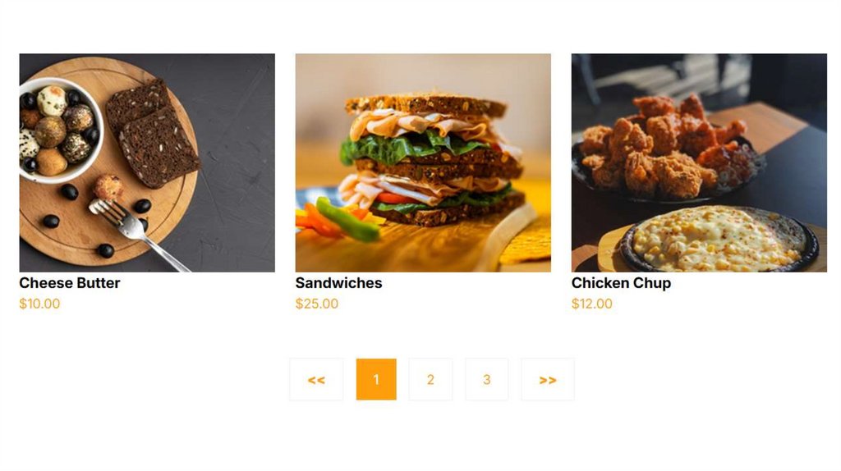
Task: Click the $12.00 price under Chicken Chup
Action: coord(591,304)
